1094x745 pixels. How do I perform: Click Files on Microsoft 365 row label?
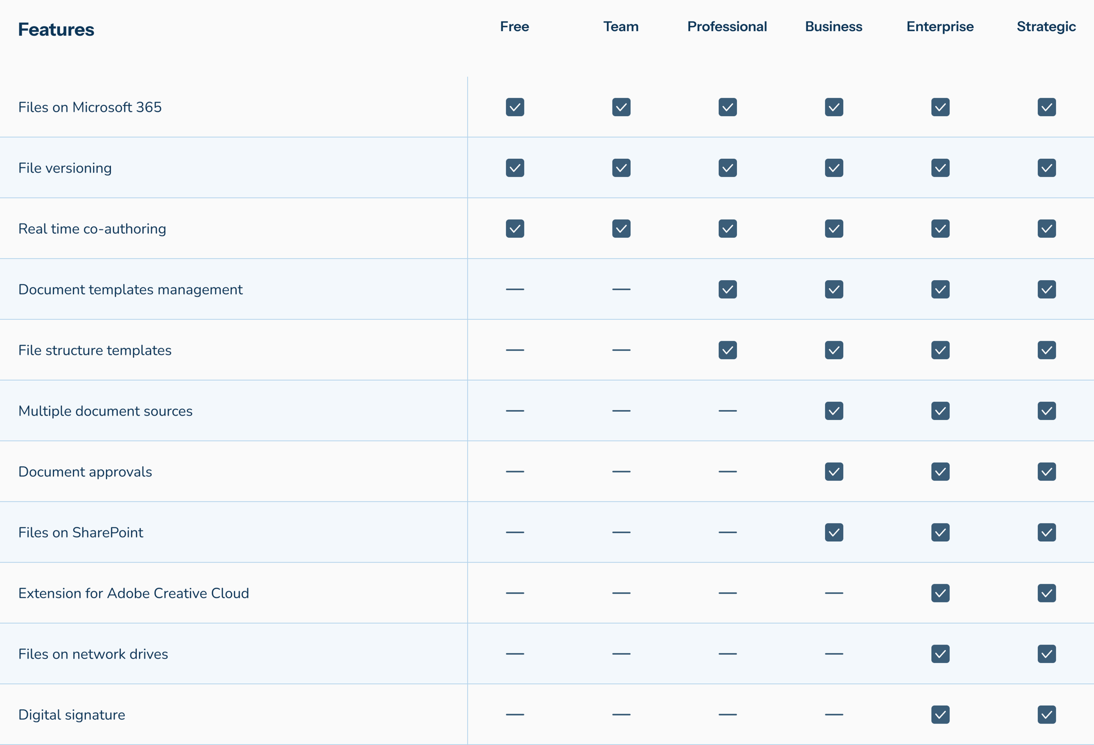point(90,107)
